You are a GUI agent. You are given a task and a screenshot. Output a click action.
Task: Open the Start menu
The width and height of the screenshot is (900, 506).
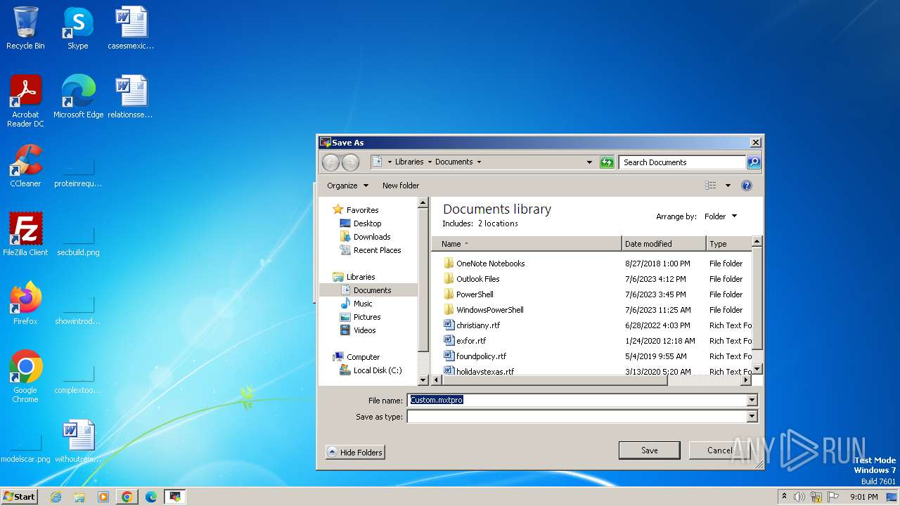pyautogui.click(x=19, y=497)
